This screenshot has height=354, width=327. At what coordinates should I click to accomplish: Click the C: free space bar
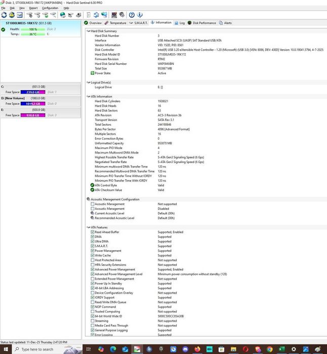(x=33, y=92)
